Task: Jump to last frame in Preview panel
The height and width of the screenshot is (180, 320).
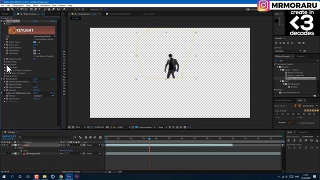Action: (292, 43)
